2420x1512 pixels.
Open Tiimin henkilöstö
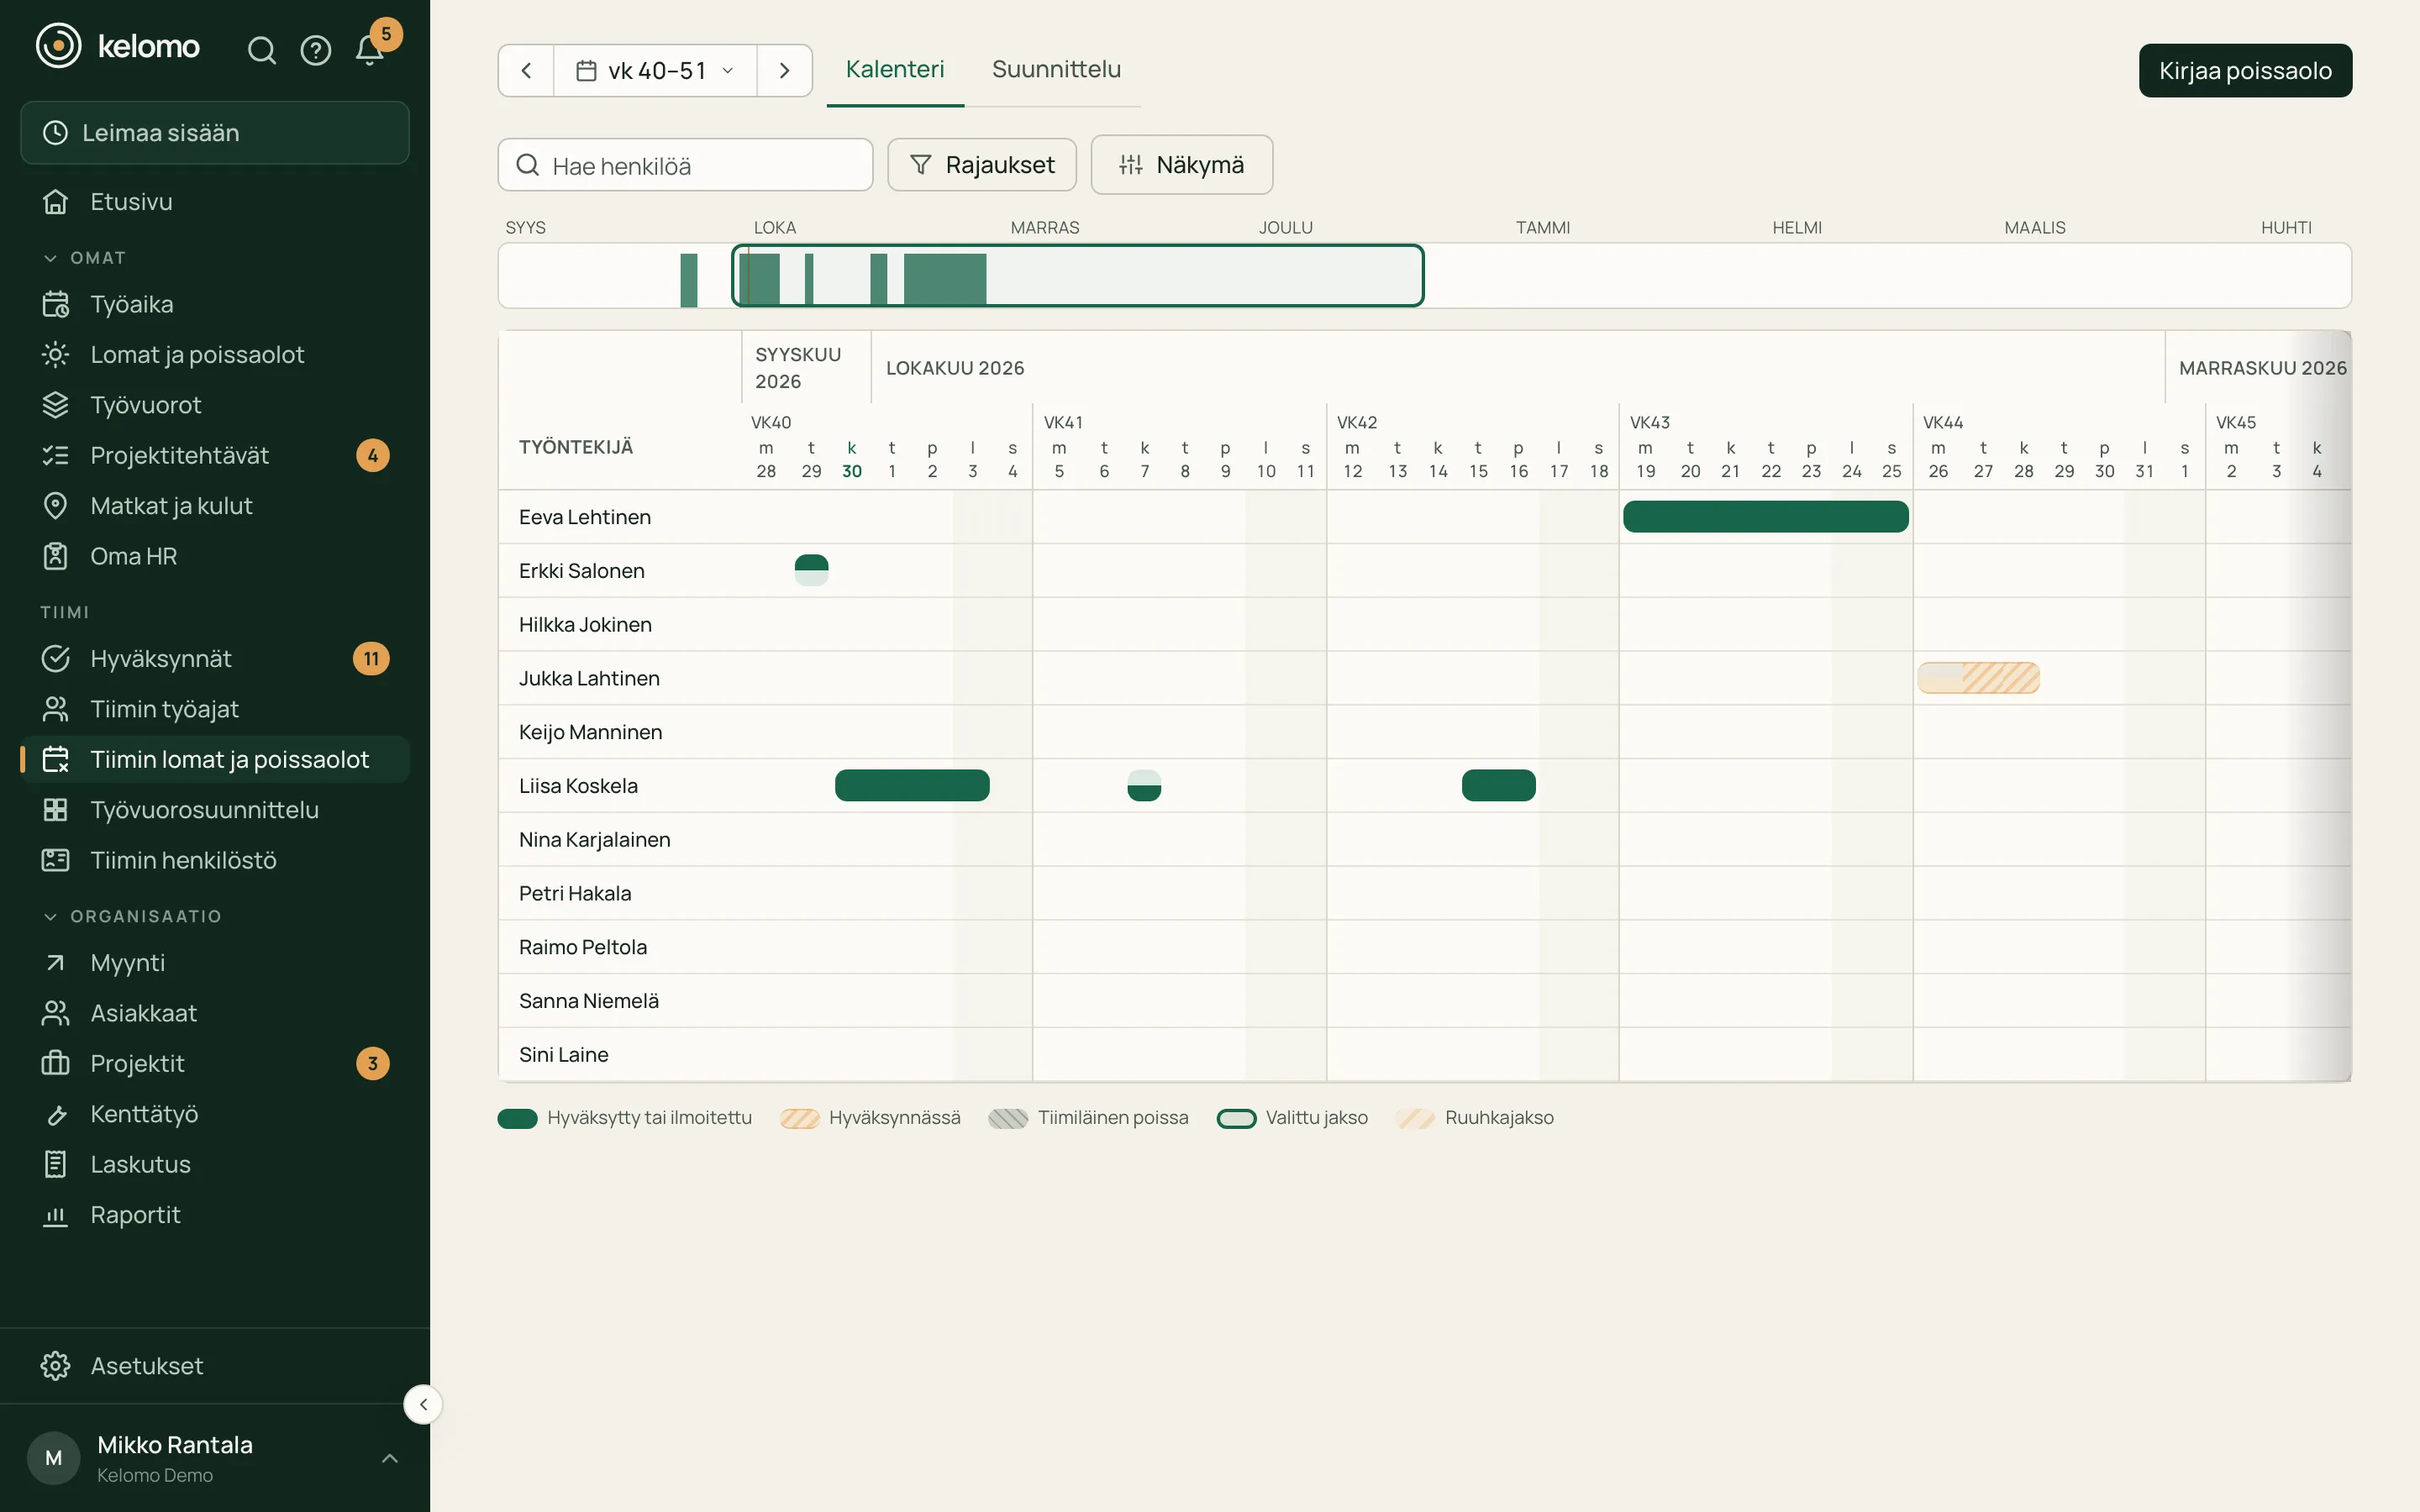click(x=215, y=860)
